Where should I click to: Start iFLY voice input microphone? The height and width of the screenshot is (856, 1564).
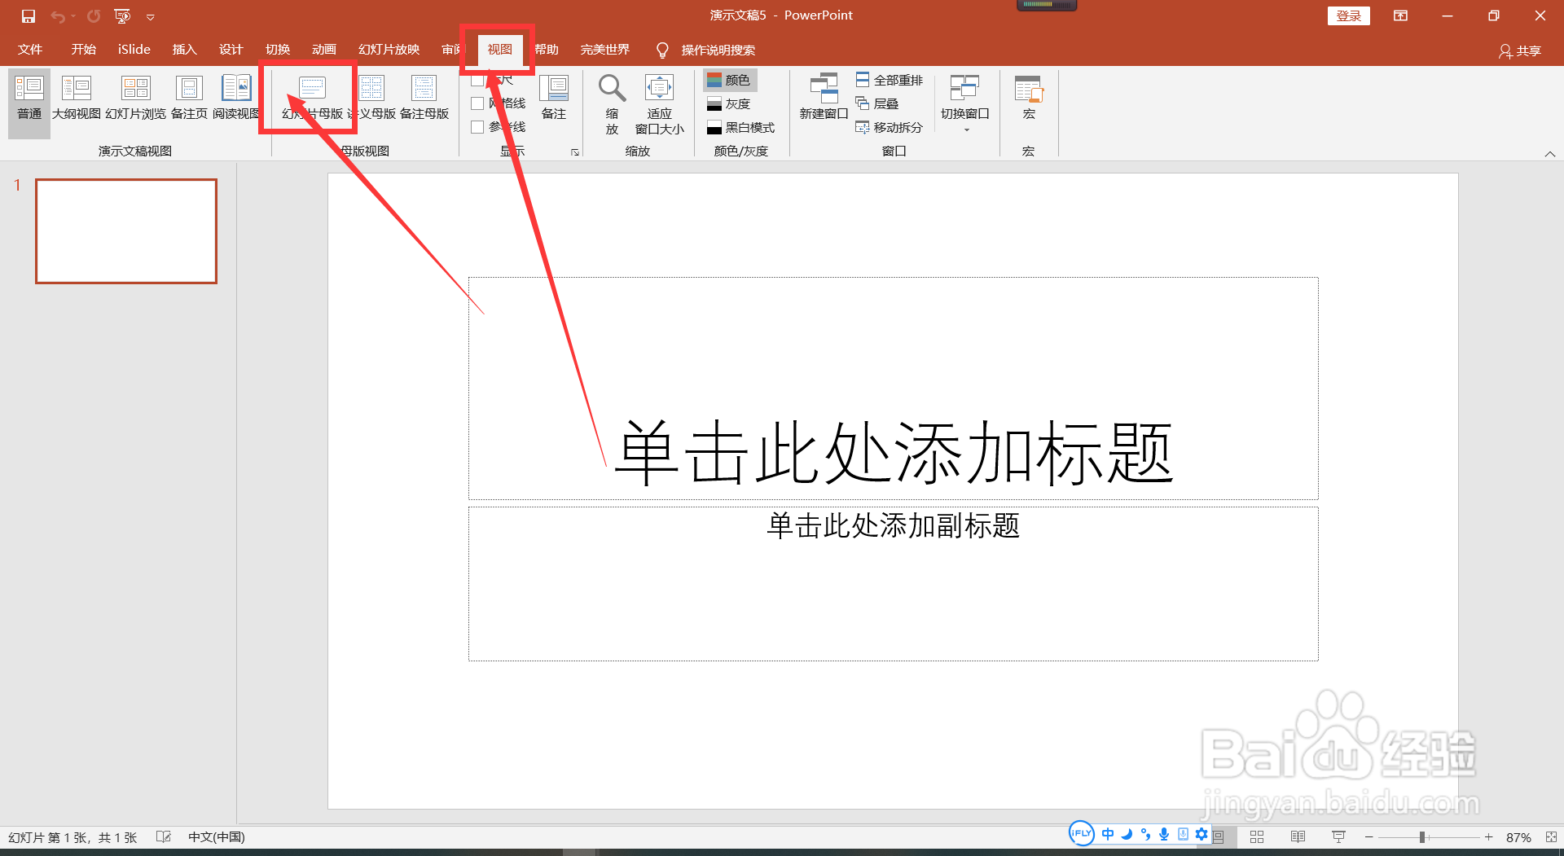click(1164, 834)
